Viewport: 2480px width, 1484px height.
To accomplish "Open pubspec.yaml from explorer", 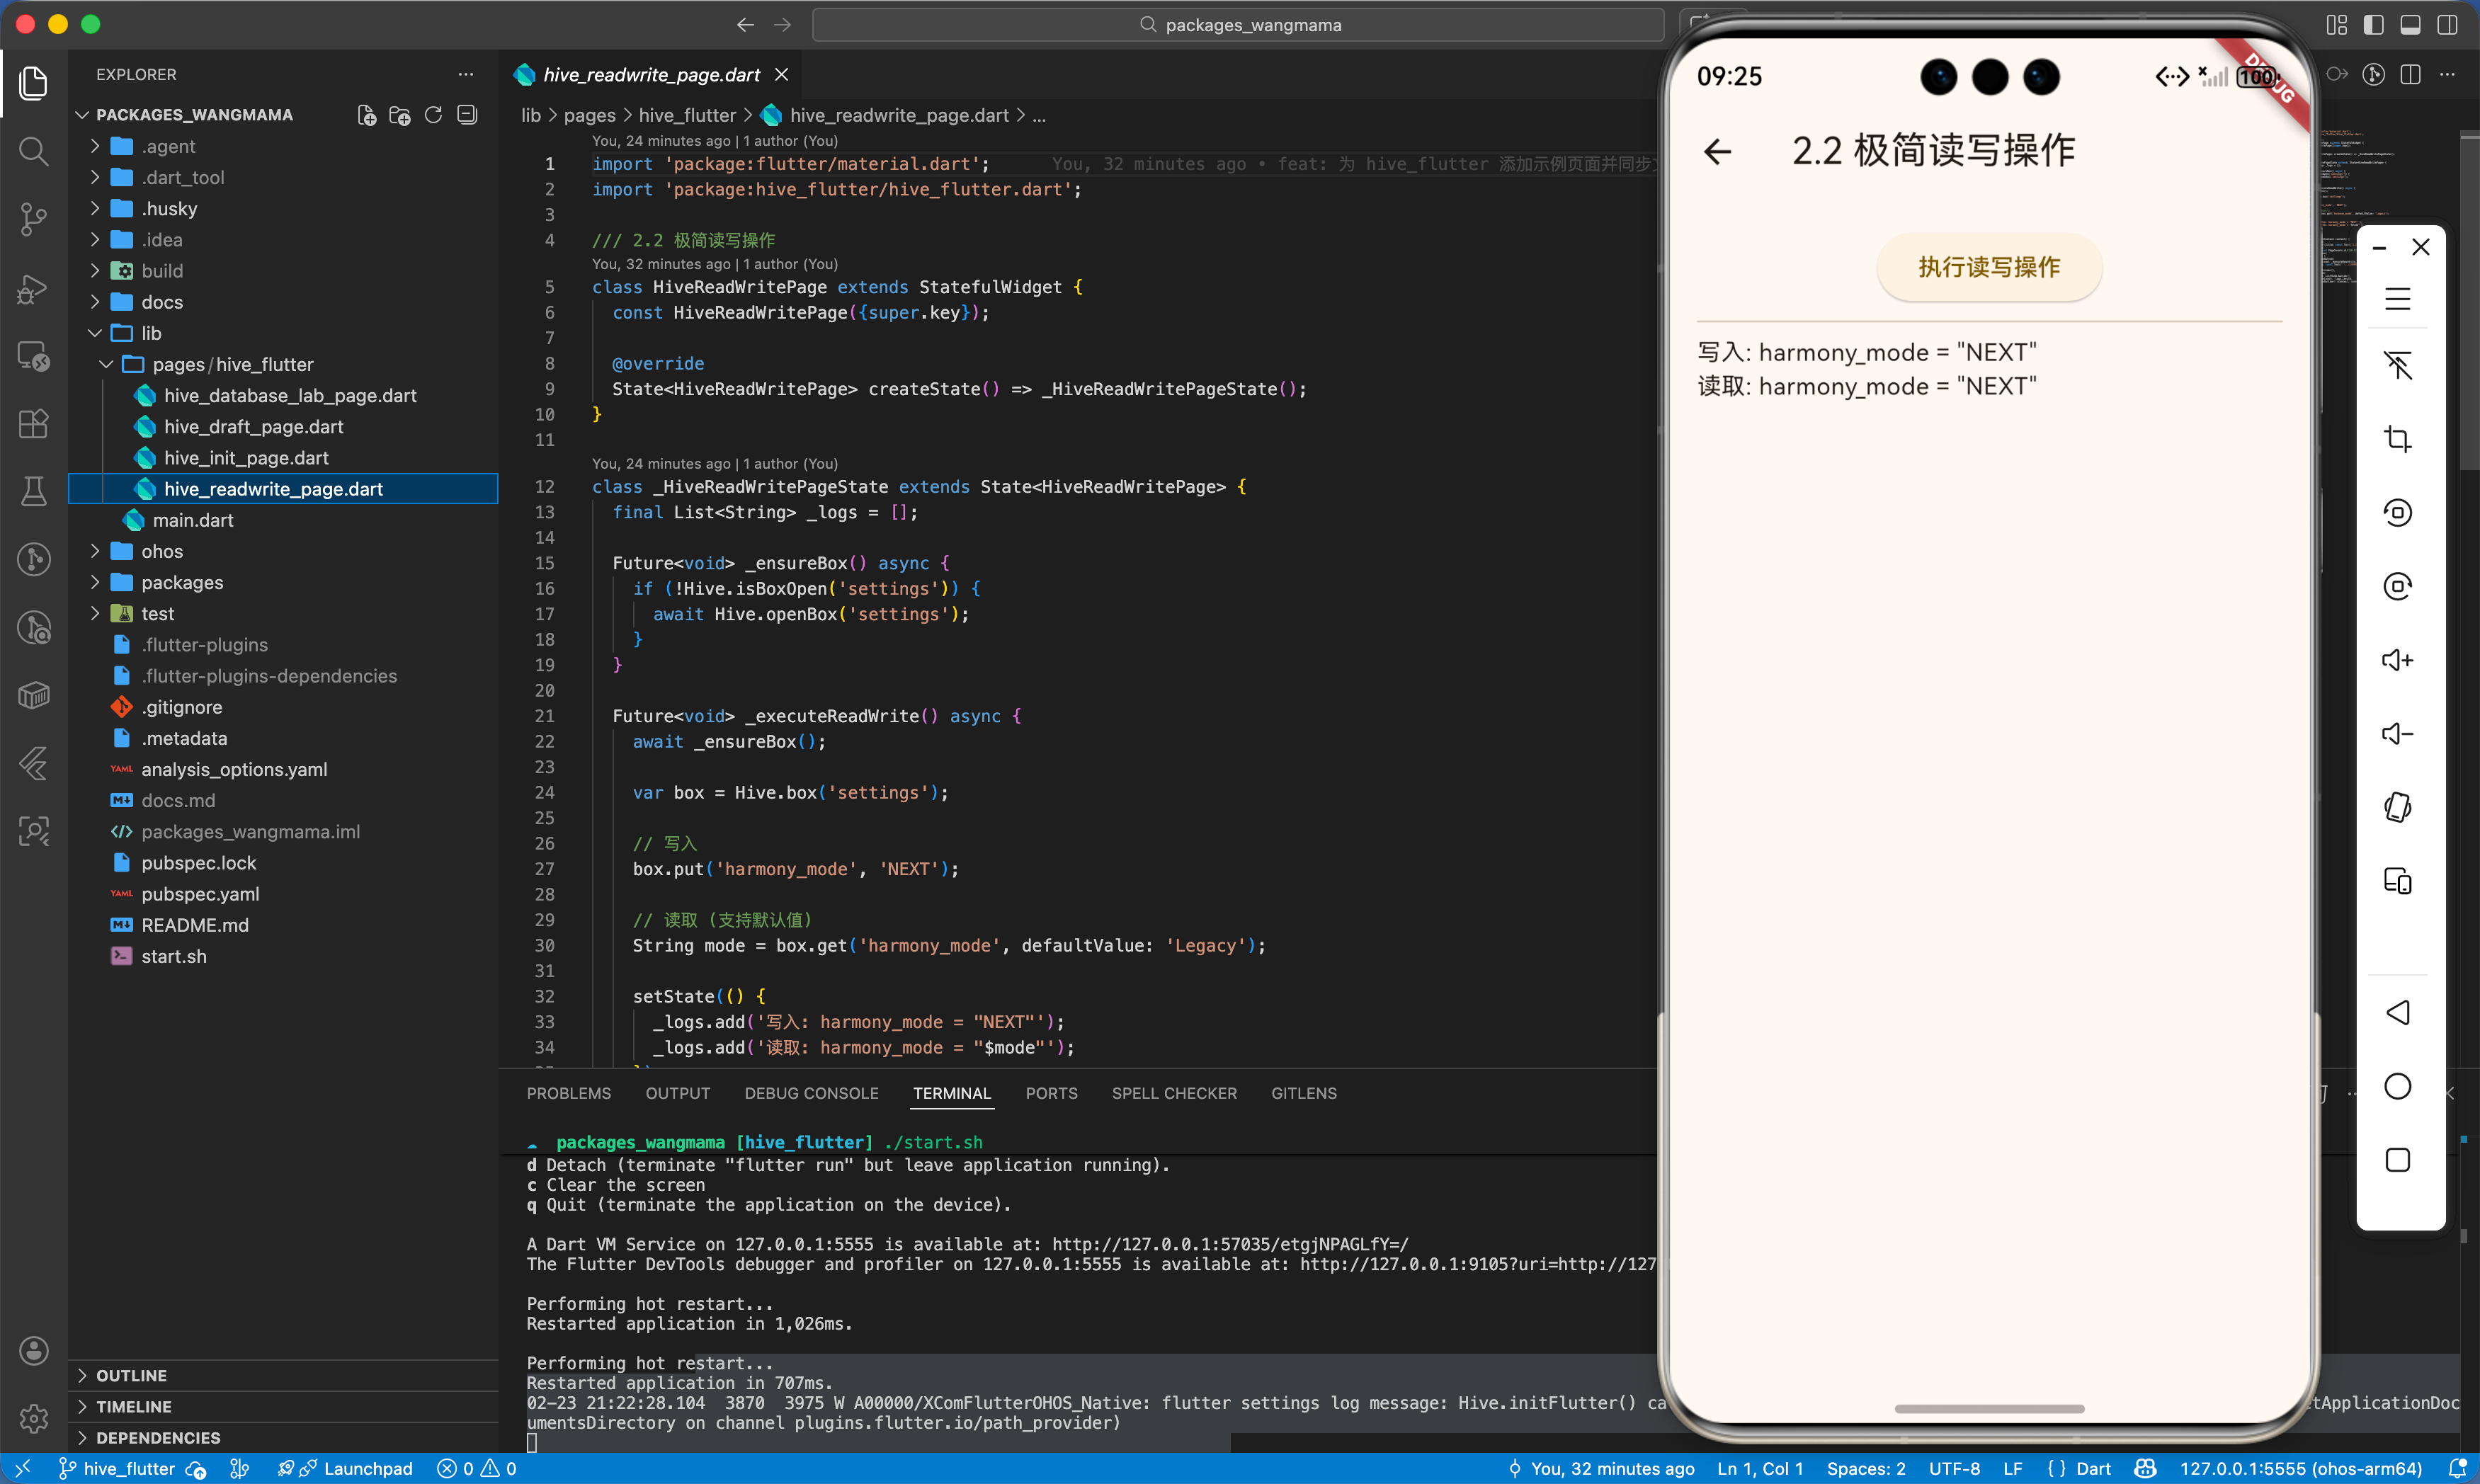I will click(x=200, y=894).
